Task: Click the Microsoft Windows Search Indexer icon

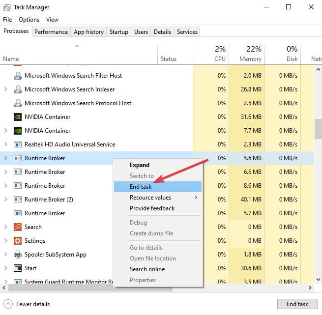Action: [x=18, y=89]
